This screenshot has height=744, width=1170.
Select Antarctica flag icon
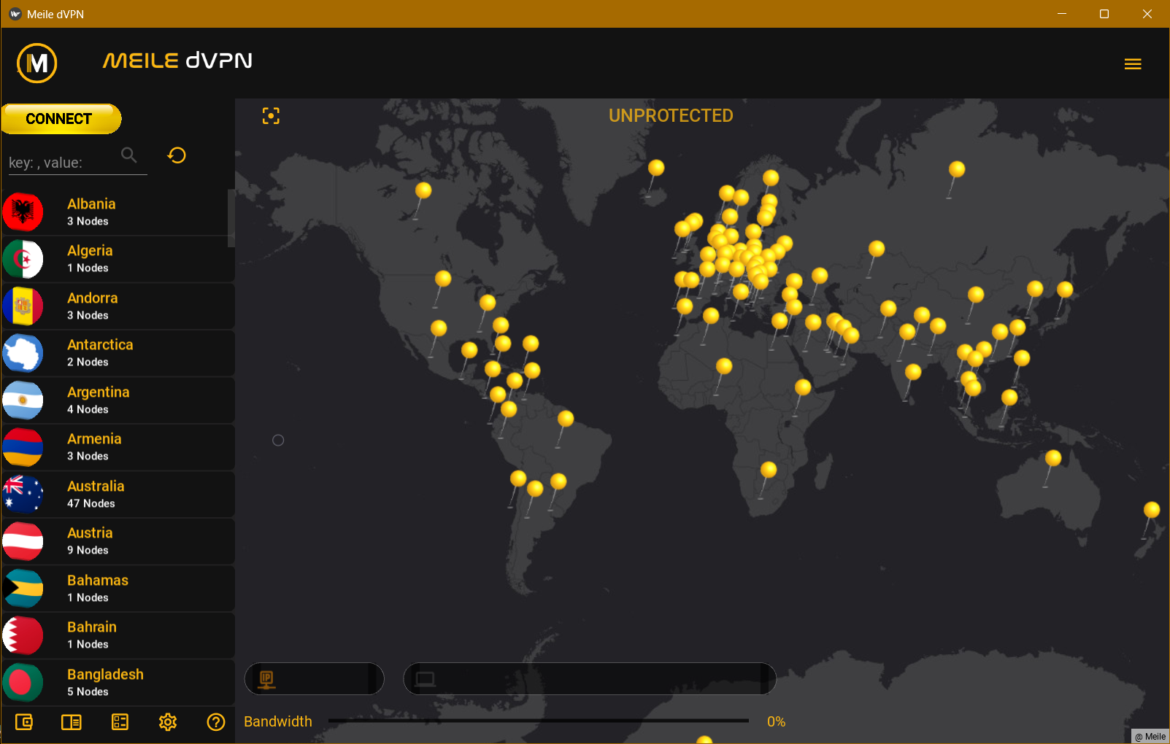pyautogui.click(x=23, y=354)
